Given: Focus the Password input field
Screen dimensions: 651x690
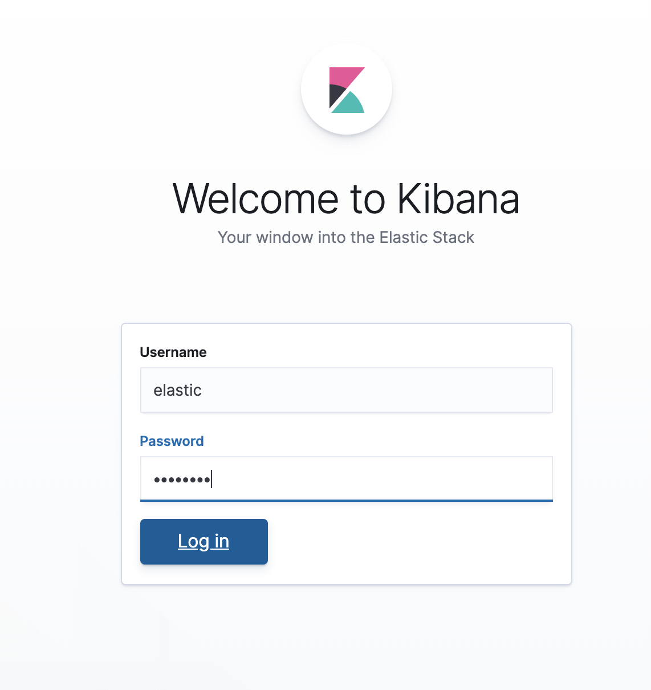Looking at the screenshot, I should click(346, 479).
